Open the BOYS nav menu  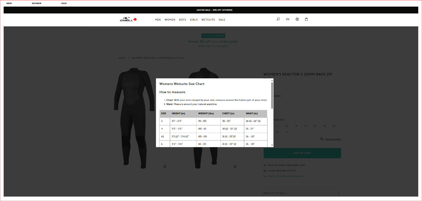[183, 20]
